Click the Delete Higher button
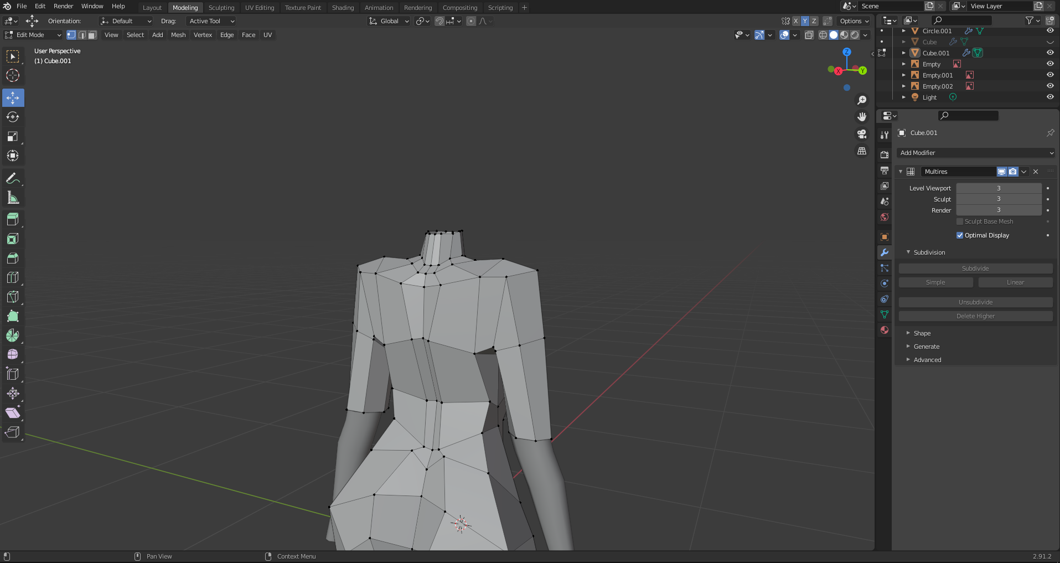 (x=975, y=316)
